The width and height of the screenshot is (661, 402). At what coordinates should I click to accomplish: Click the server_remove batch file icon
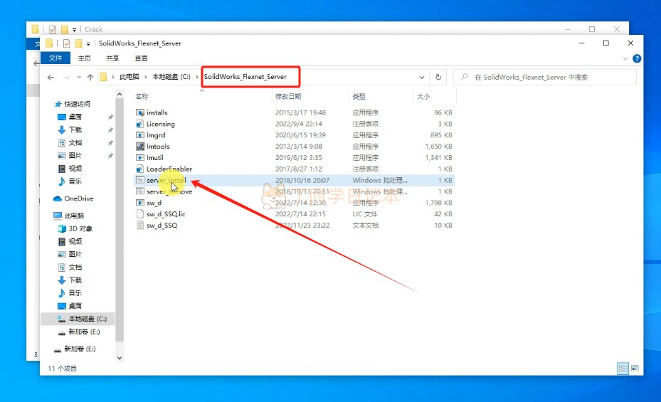pos(140,191)
